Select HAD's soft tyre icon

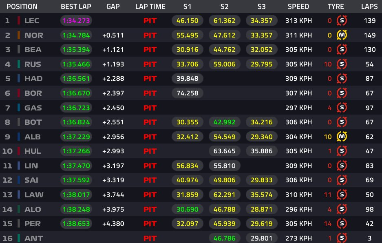tap(342, 78)
